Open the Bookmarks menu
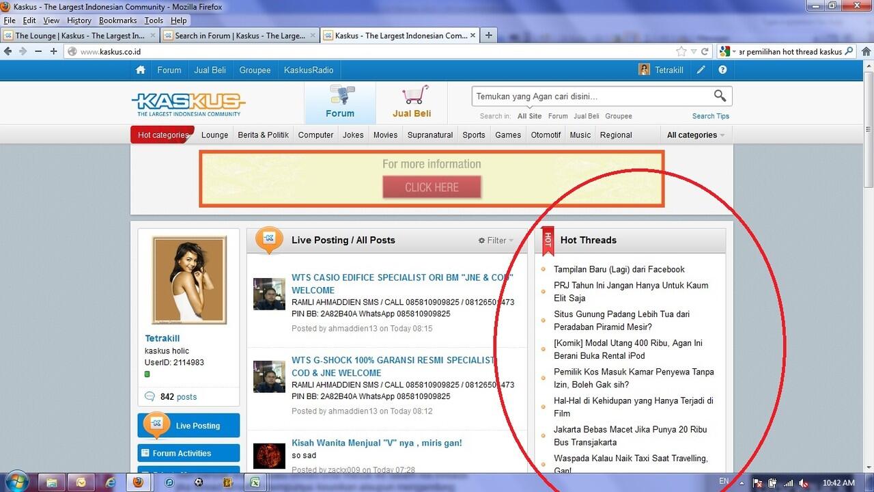Image resolution: width=874 pixels, height=492 pixels. pos(117,20)
